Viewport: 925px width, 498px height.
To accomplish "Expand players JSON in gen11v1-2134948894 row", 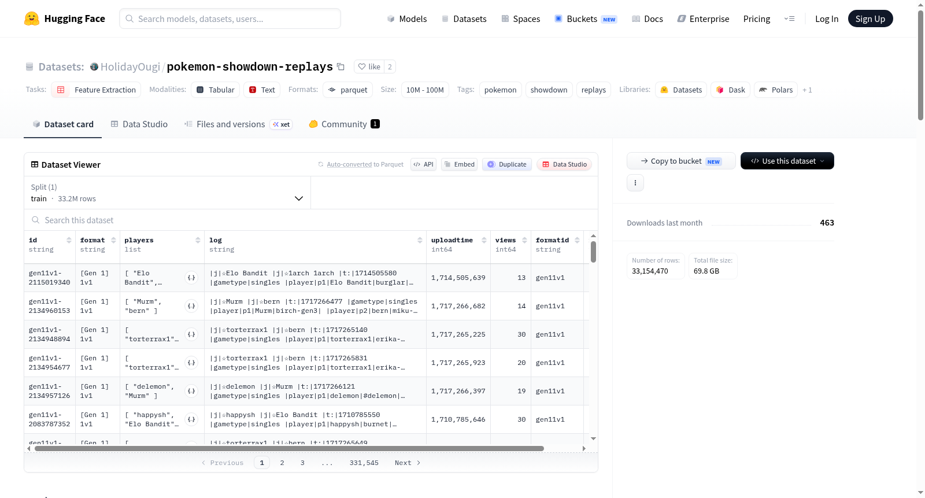I will tap(191, 334).
